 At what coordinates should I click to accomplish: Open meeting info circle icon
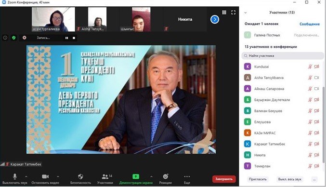pos(5,38)
